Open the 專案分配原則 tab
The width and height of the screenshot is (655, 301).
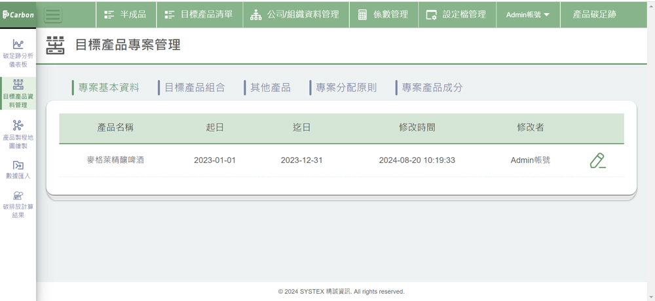(346, 88)
